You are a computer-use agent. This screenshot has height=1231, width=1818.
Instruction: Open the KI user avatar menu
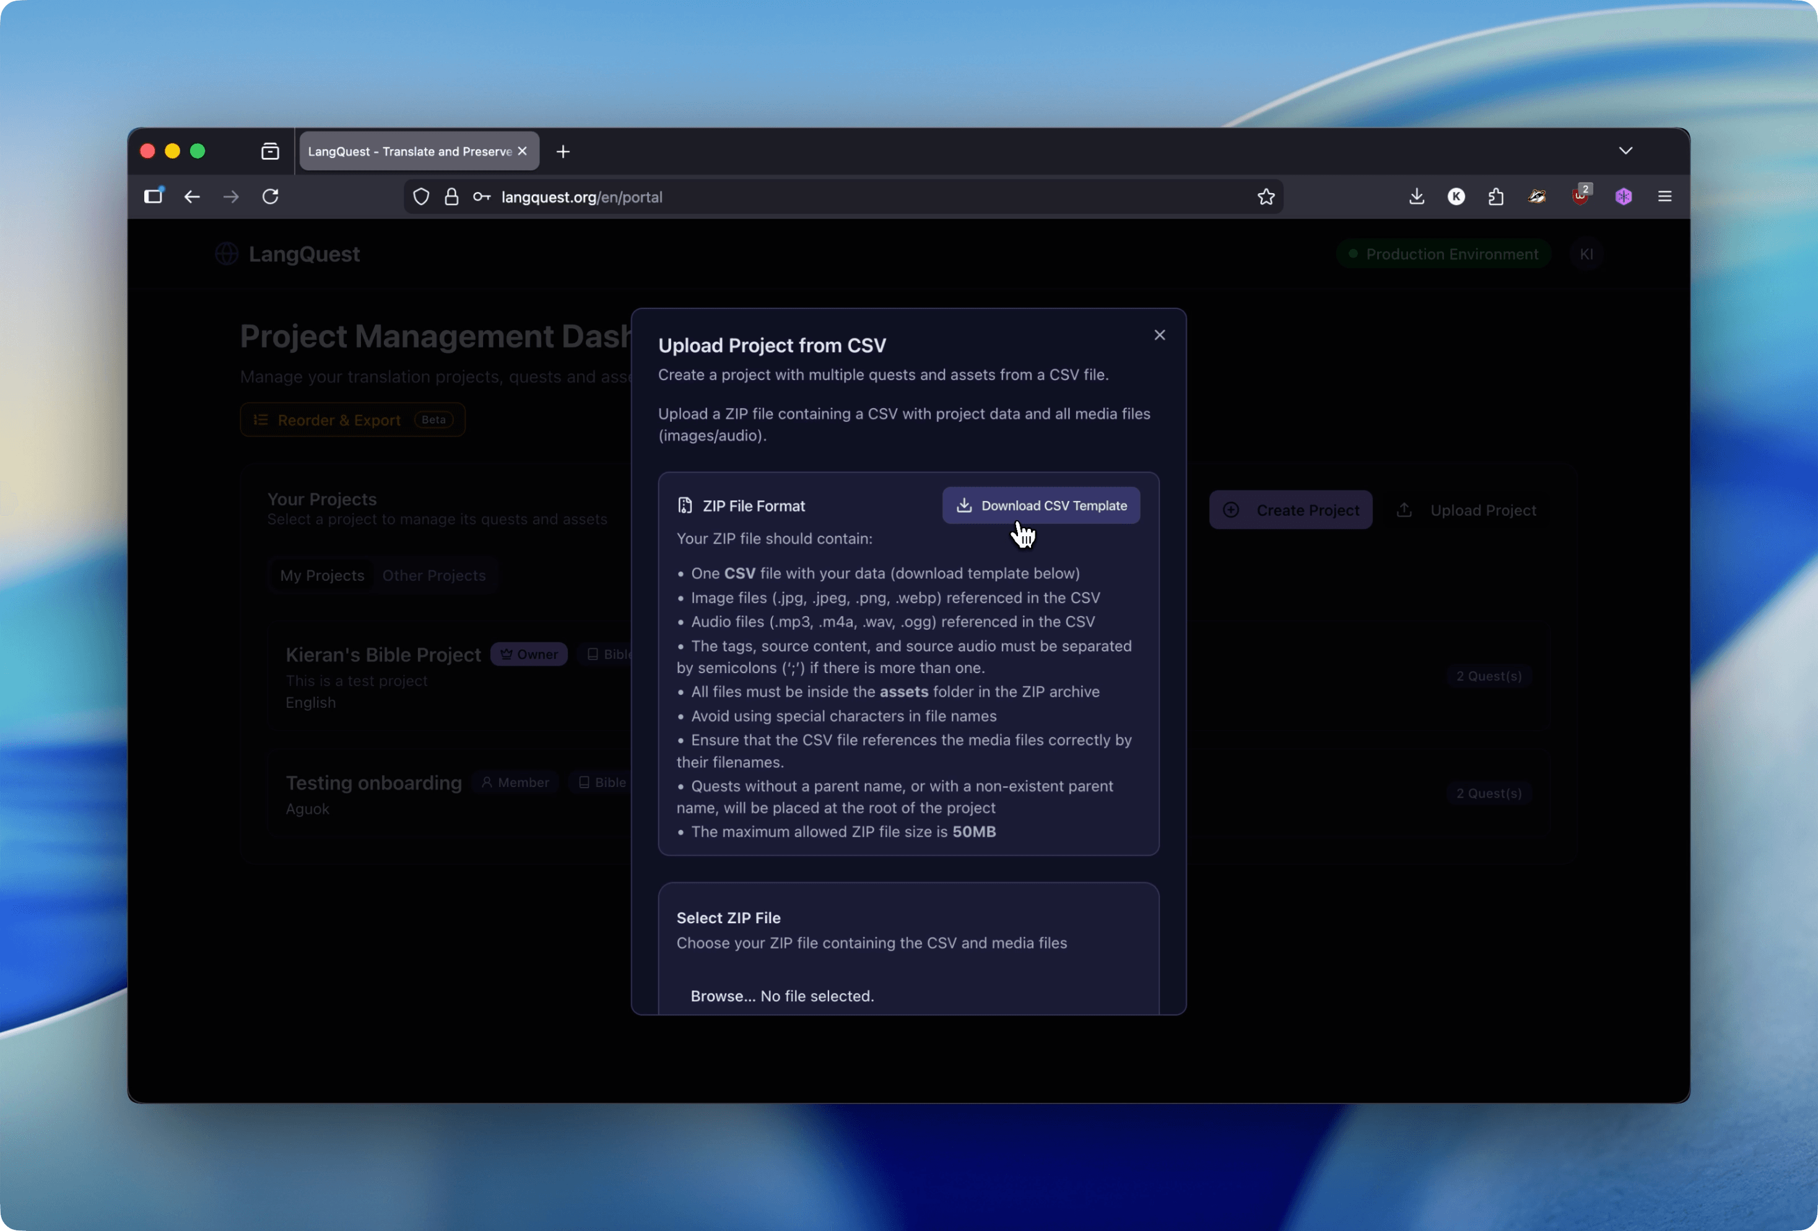coord(1586,254)
